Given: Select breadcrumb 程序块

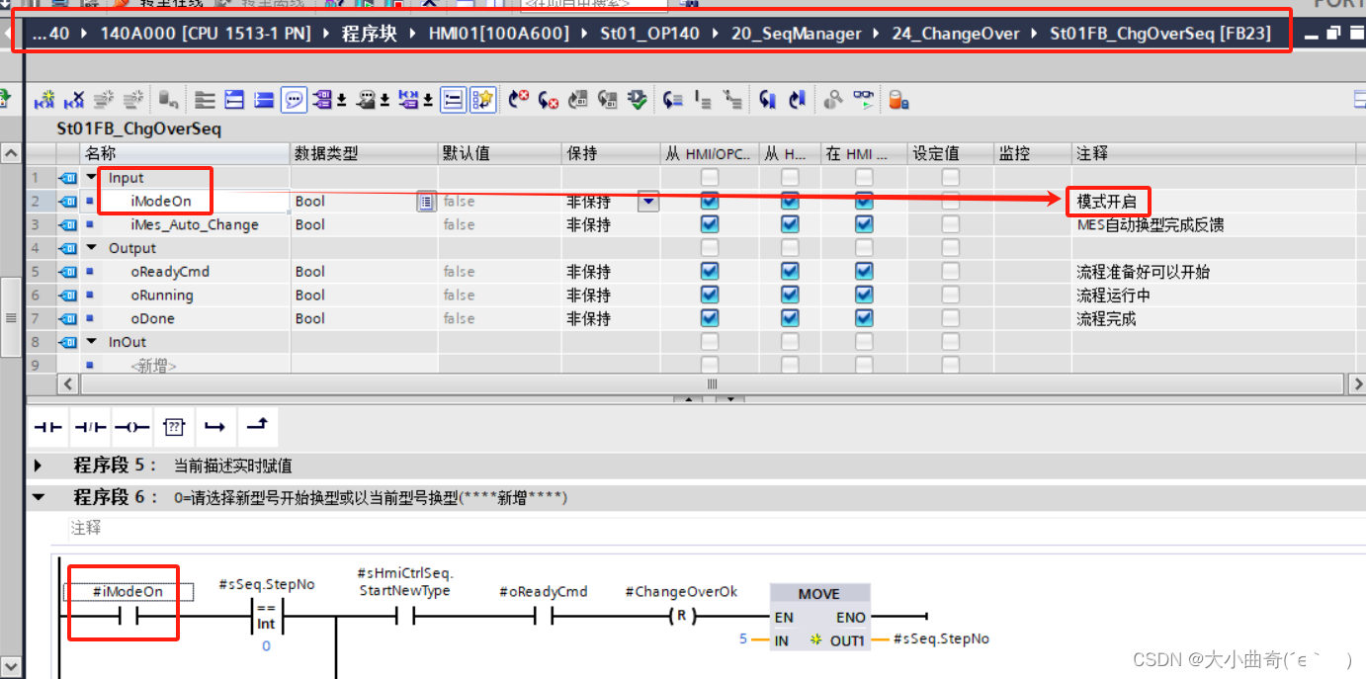Looking at the screenshot, I should coord(368,34).
